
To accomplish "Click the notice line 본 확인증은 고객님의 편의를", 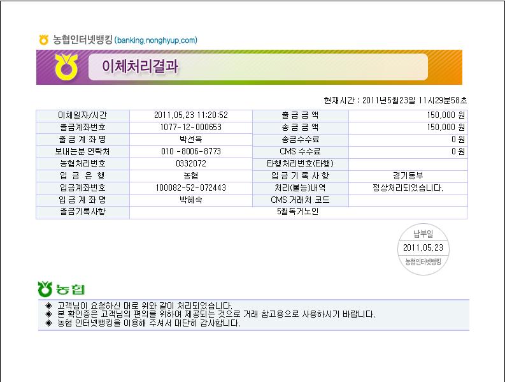I will pyautogui.click(x=216, y=314).
